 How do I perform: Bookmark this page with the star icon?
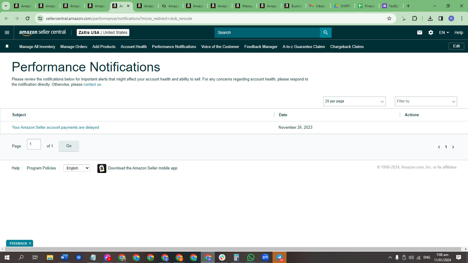389,18
